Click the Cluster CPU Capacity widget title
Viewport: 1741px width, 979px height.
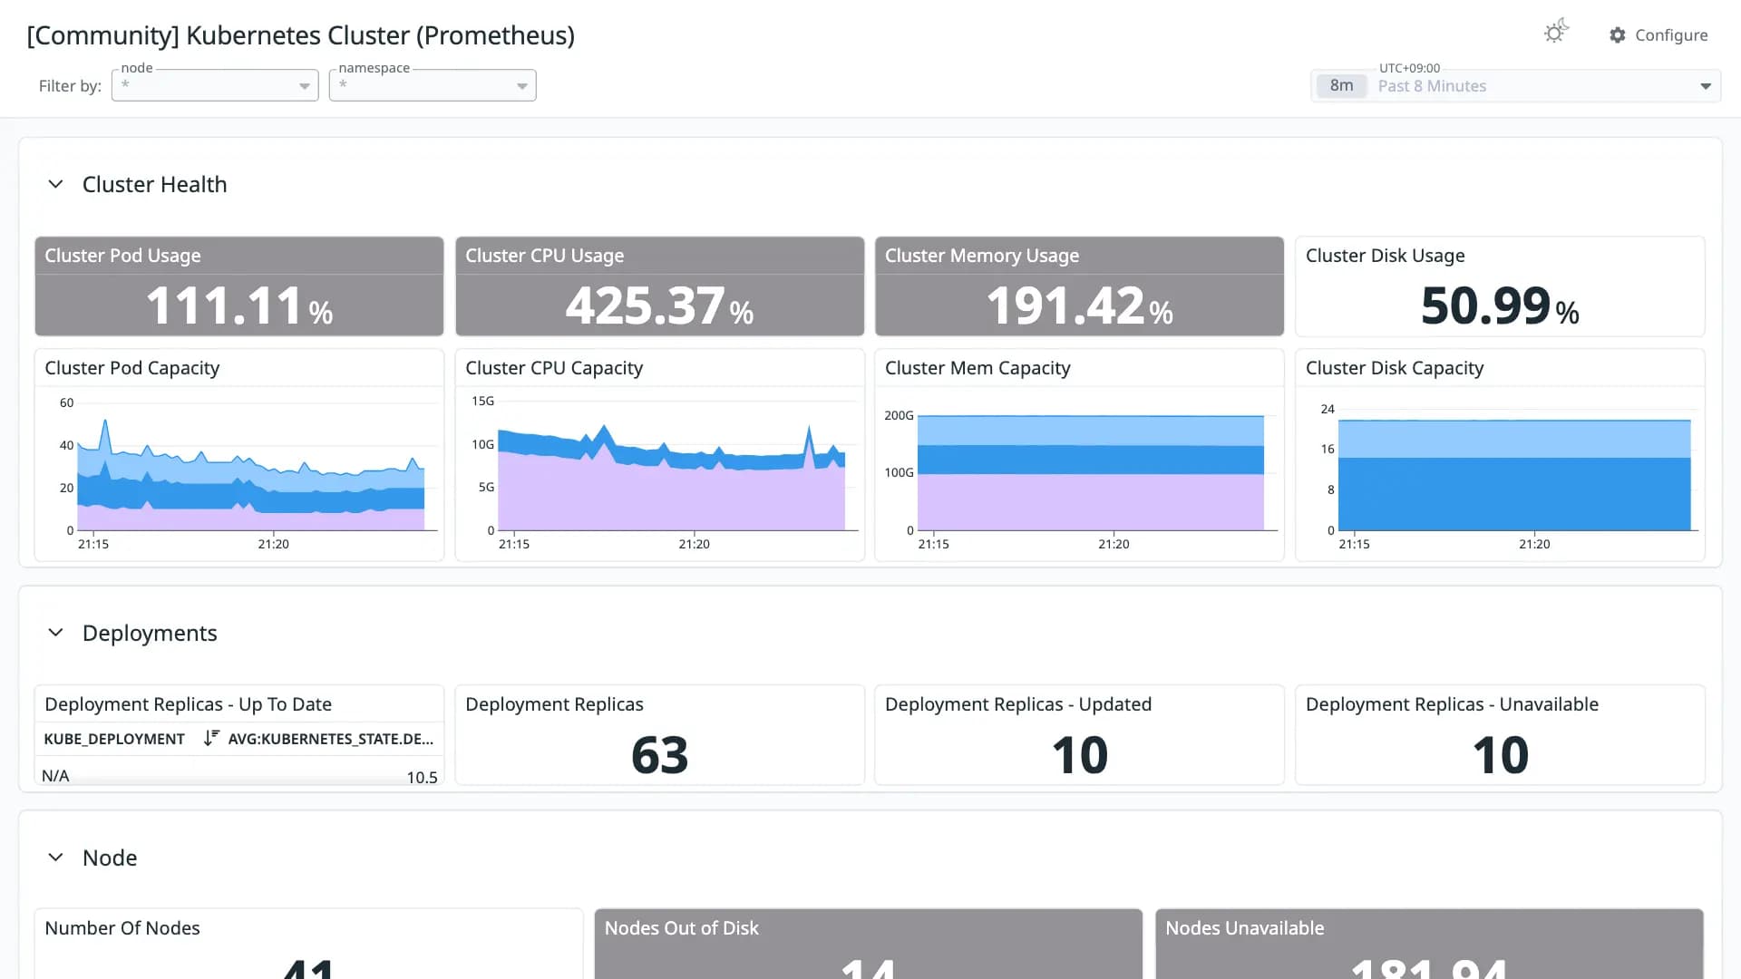pos(554,368)
